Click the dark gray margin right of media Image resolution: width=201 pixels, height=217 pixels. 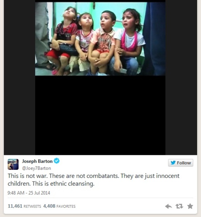[181, 77]
